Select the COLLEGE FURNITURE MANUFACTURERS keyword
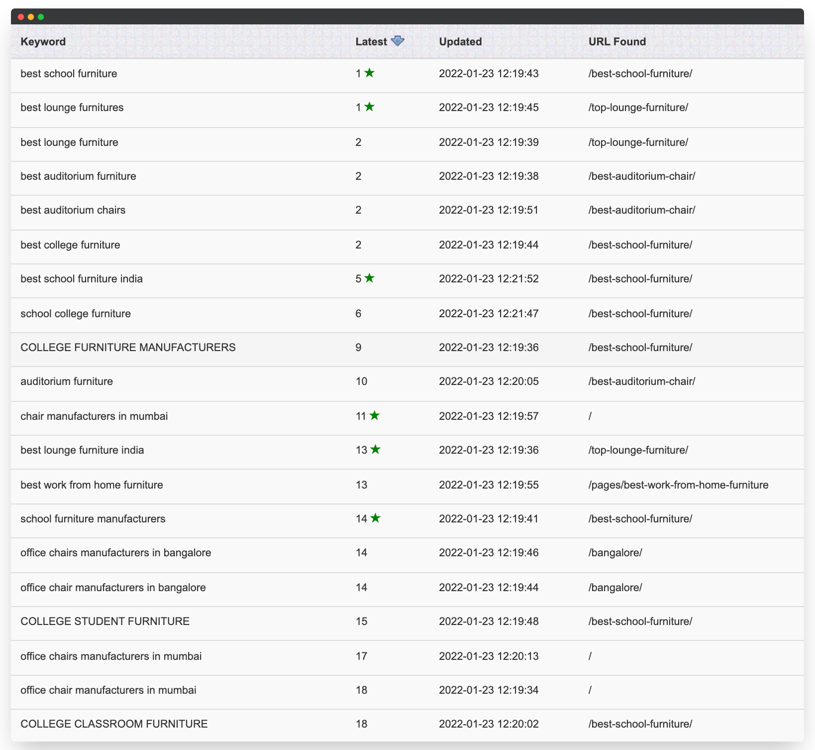 tap(128, 348)
